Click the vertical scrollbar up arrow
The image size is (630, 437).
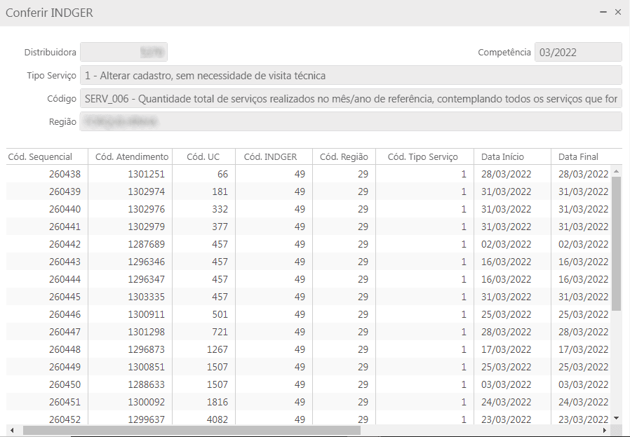tap(617, 171)
